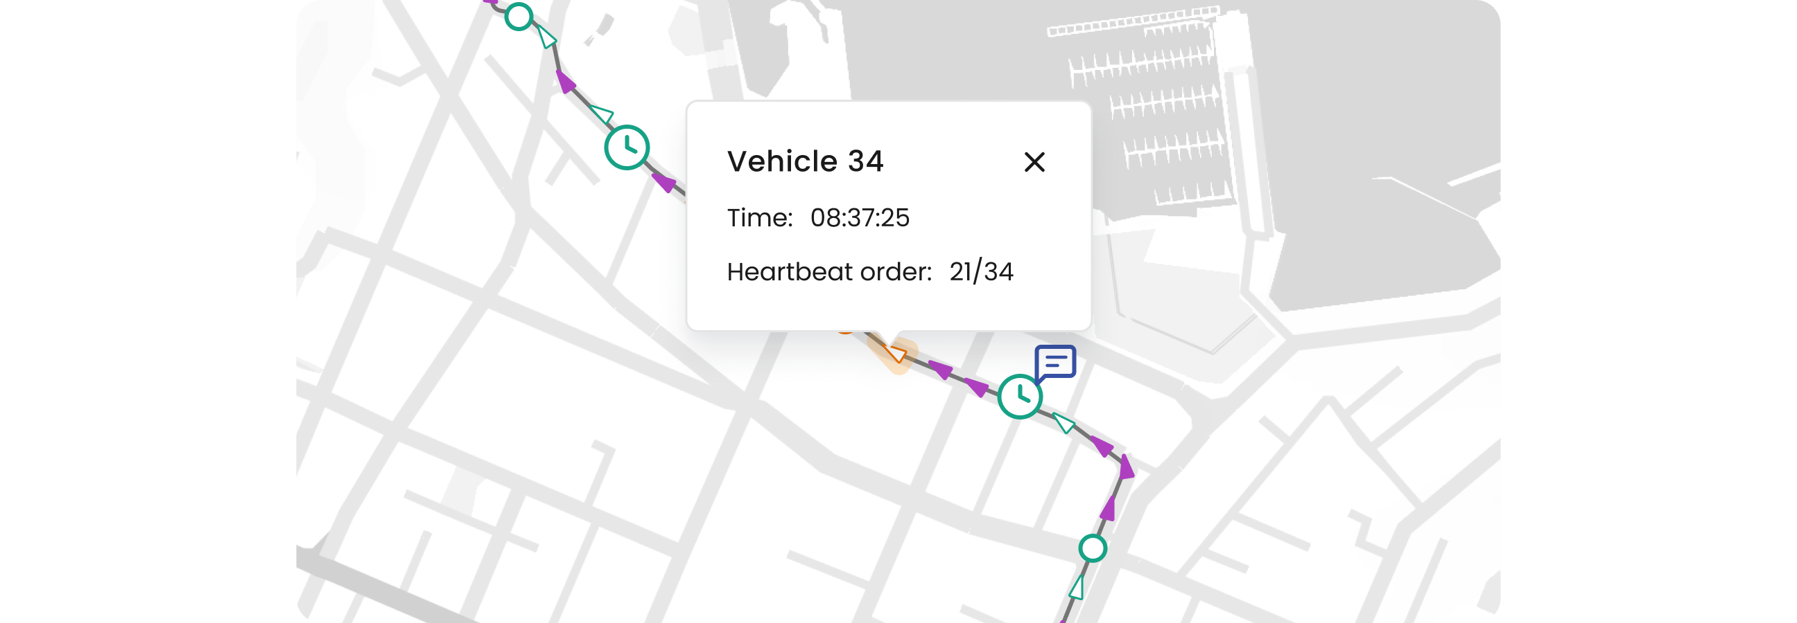Click the Vehicle 34 popup title
Viewport: 1797px width, 623px height.
coord(805,162)
